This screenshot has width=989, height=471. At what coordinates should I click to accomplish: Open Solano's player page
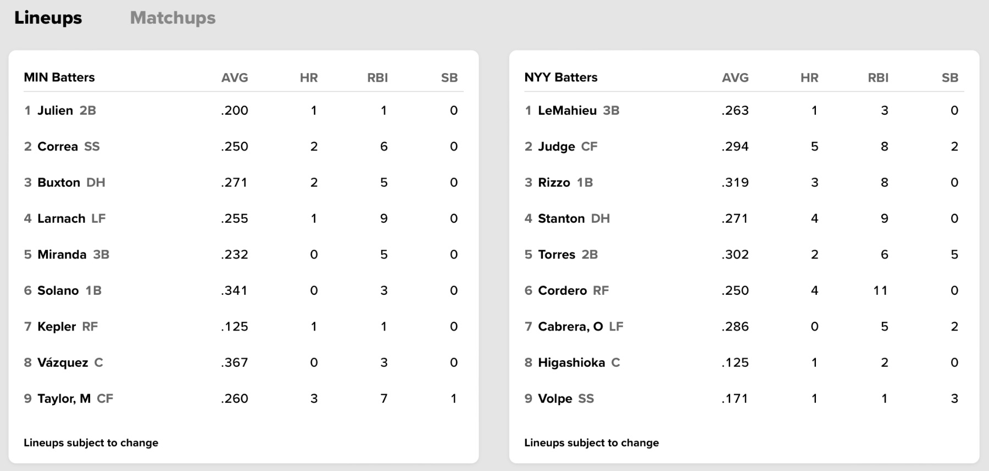click(58, 290)
